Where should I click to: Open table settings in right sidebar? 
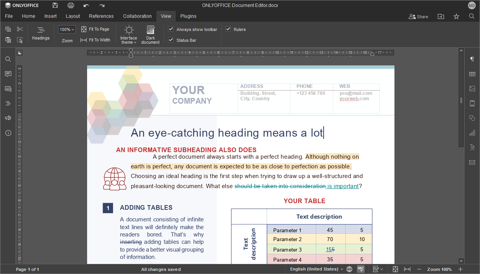click(x=472, y=74)
